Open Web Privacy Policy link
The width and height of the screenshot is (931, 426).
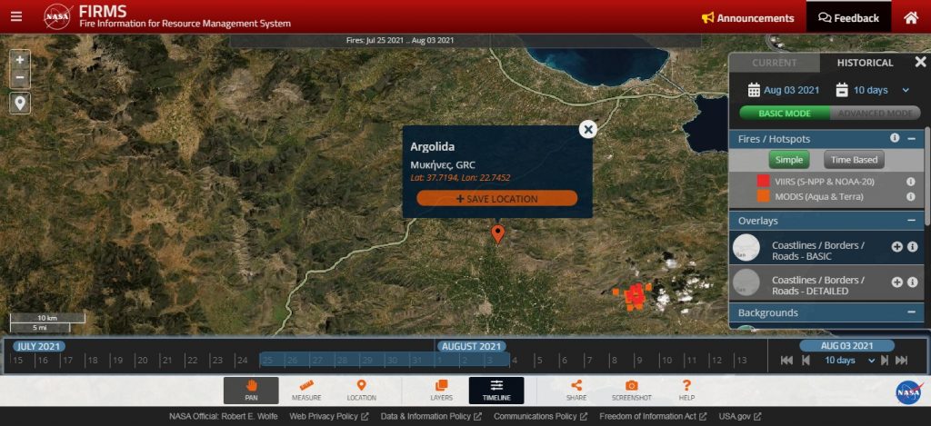pos(329,417)
